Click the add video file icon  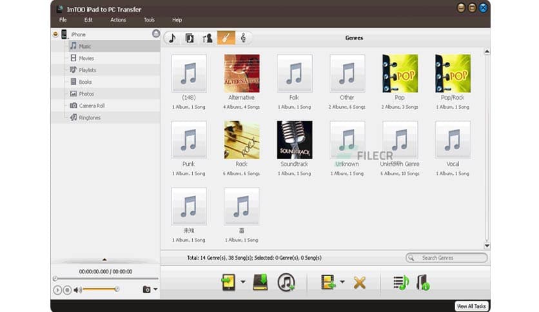click(328, 282)
